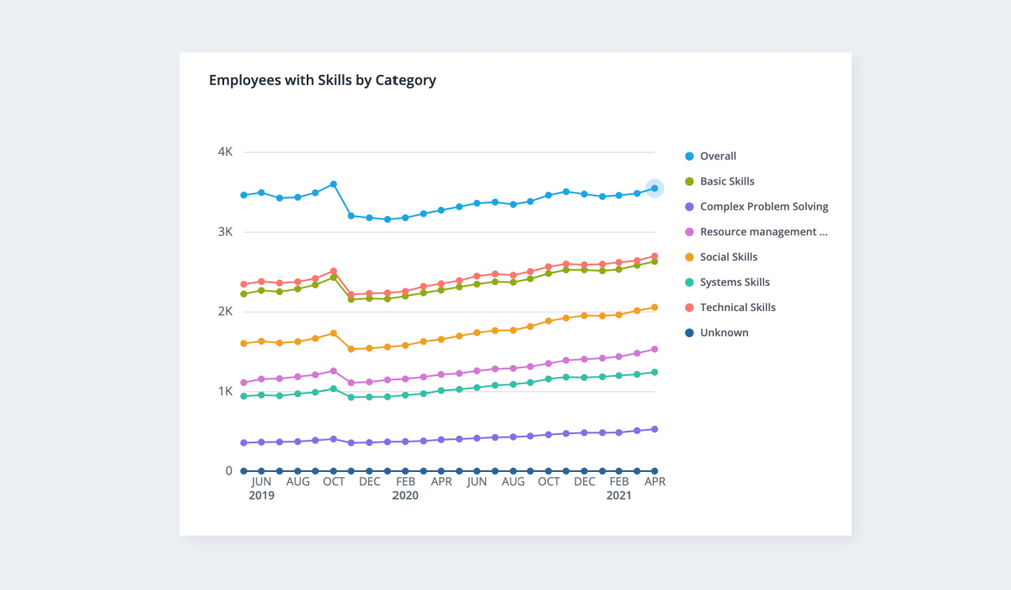Click the 4K y-axis label

[225, 152]
